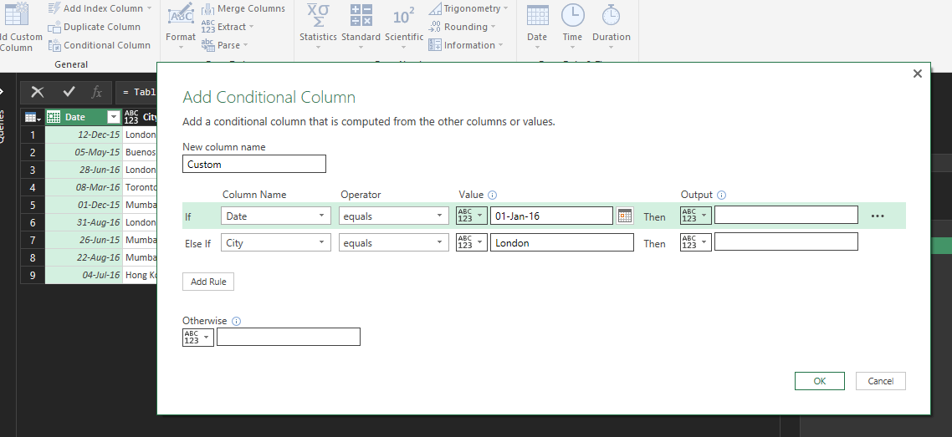Image resolution: width=952 pixels, height=437 pixels.
Task: Select row number 9 header
Action: coord(33,275)
